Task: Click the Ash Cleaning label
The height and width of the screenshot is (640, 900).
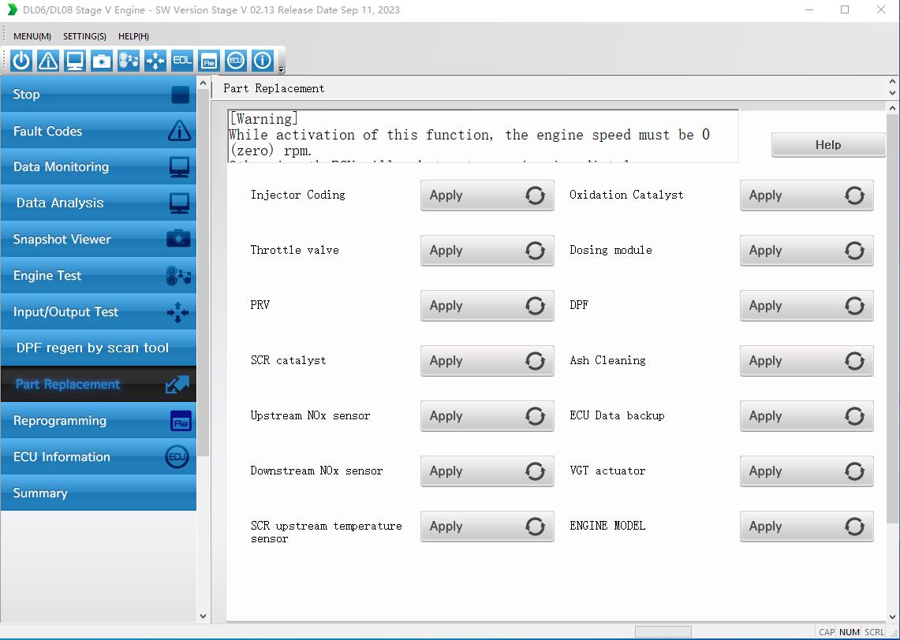Action: click(x=608, y=360)
